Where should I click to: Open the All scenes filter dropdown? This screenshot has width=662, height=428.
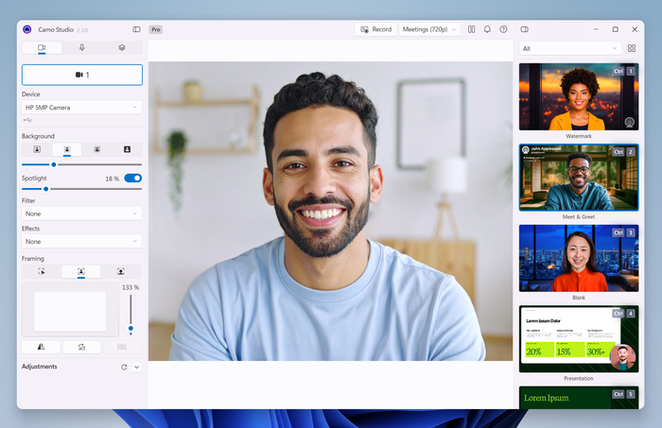(570, 48)
